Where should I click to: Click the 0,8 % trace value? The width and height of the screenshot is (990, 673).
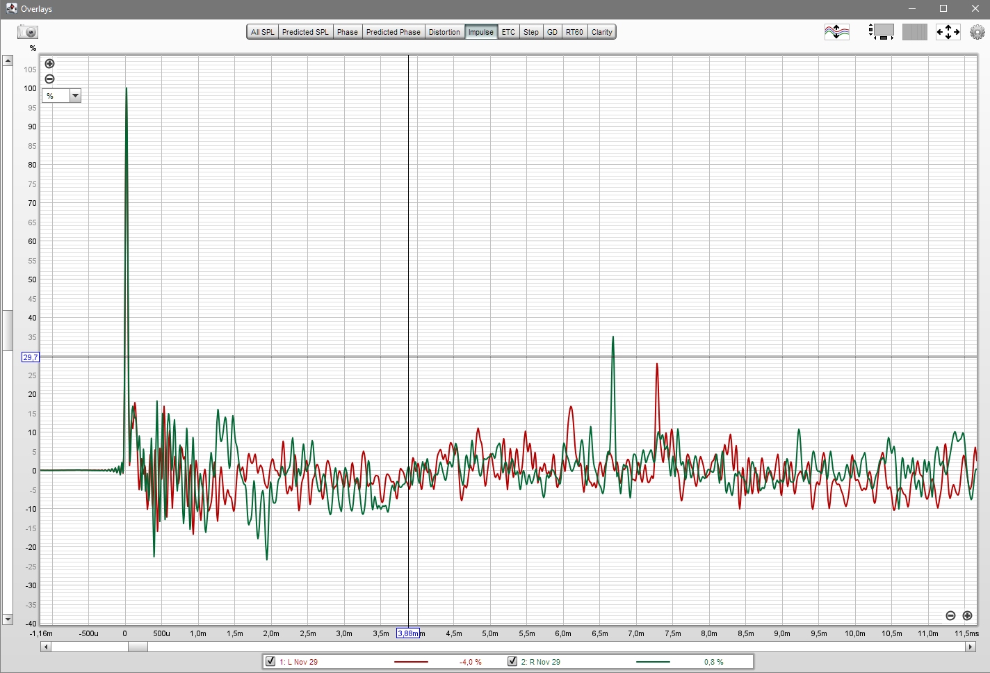tap(713, 662)
